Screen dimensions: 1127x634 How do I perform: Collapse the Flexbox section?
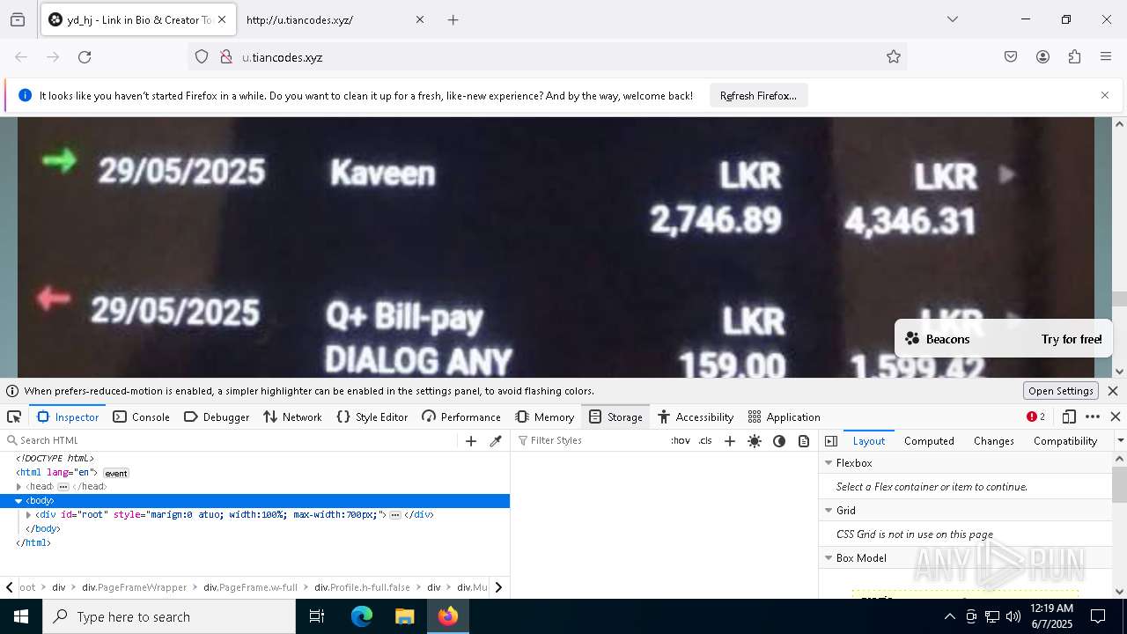click(x=829, y=463)
